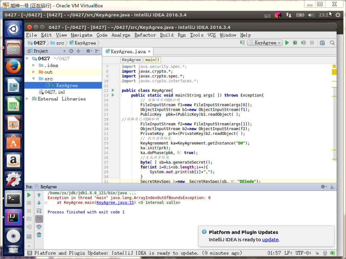346x259 pixels.
Task: Click Restore Layout icon in Run panel
Action: click(29, 237)
